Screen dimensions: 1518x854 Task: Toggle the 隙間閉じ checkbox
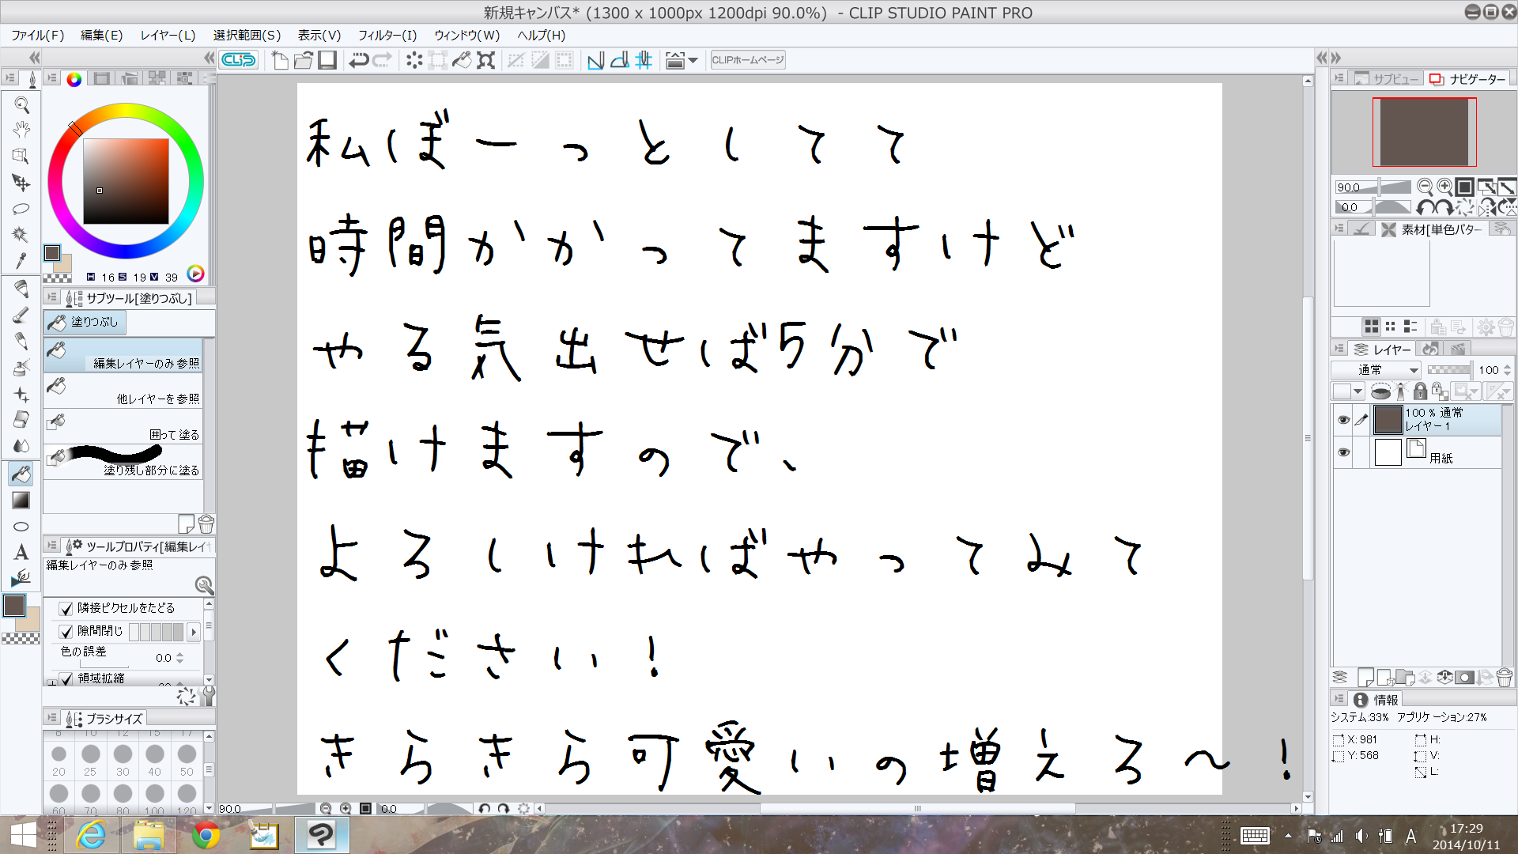[x=66, y=632]
